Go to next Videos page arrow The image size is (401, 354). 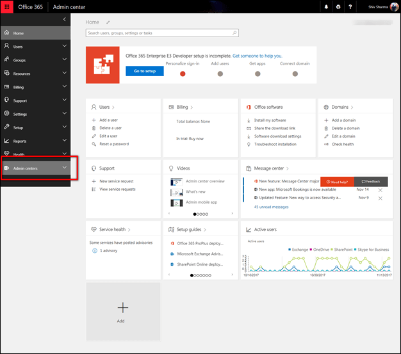click(233, 213)
